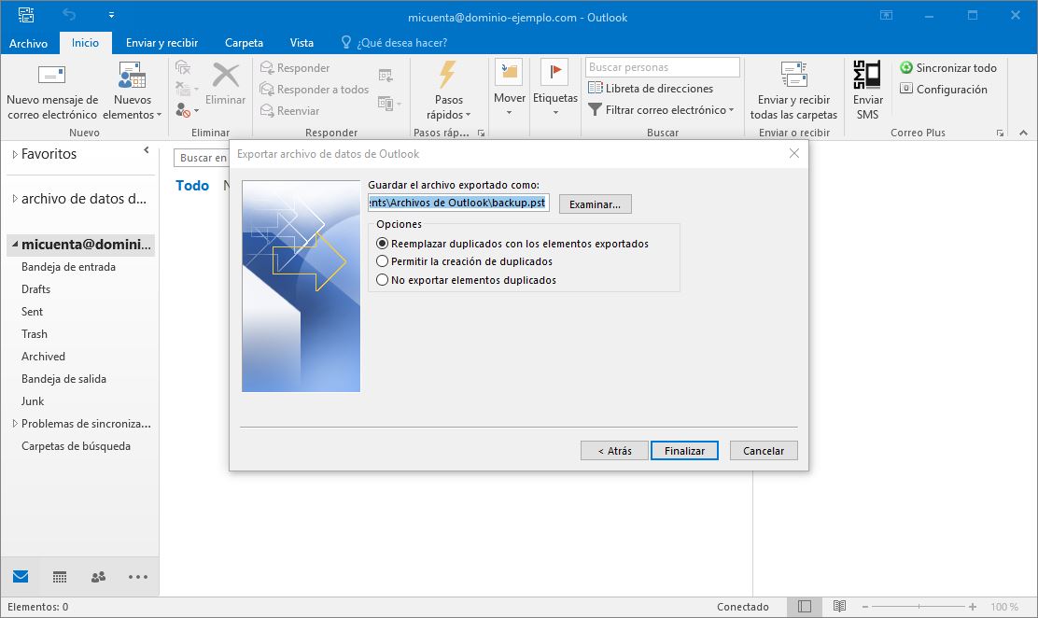Expand archivo de datos tree node
The height and width of the screenshot is (618, 1038).
tap(15, 199)
